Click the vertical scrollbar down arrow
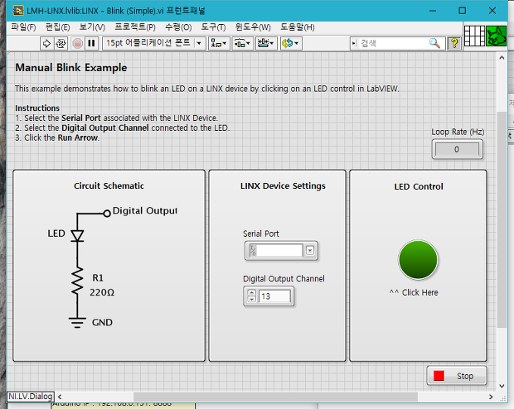Screen dimensions: 514x409 [x=502, y=386]
